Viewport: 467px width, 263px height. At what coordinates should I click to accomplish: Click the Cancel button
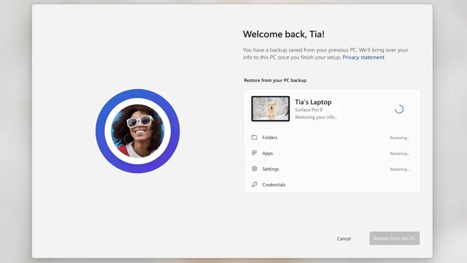point(344,238)
